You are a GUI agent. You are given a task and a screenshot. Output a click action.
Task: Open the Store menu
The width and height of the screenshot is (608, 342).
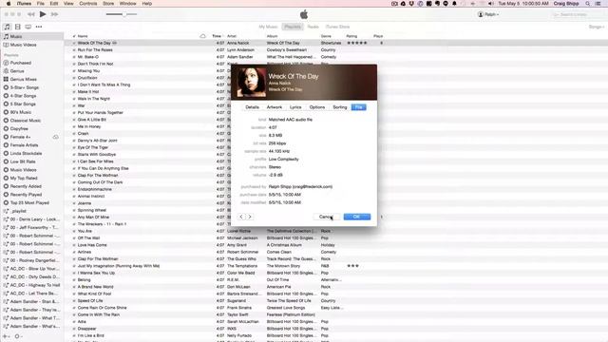click(108, 4)
